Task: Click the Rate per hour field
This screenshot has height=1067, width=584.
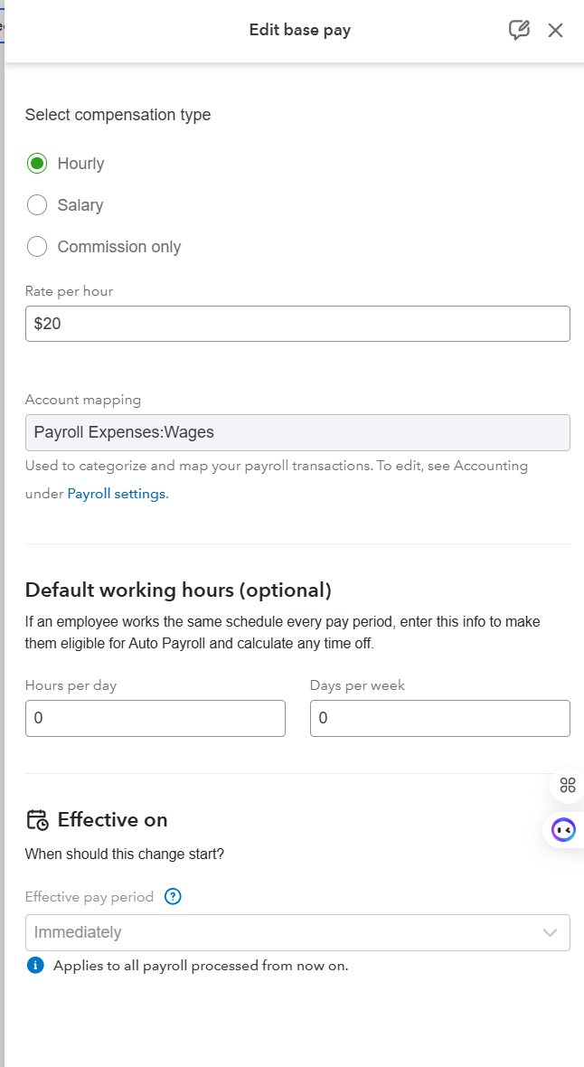Action: pos(297,324)
